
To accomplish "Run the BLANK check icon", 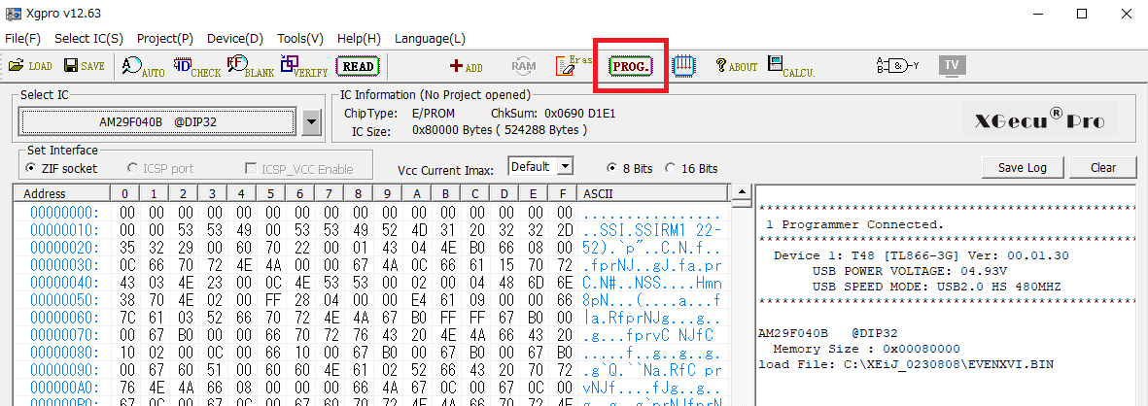I will point(251,66).
